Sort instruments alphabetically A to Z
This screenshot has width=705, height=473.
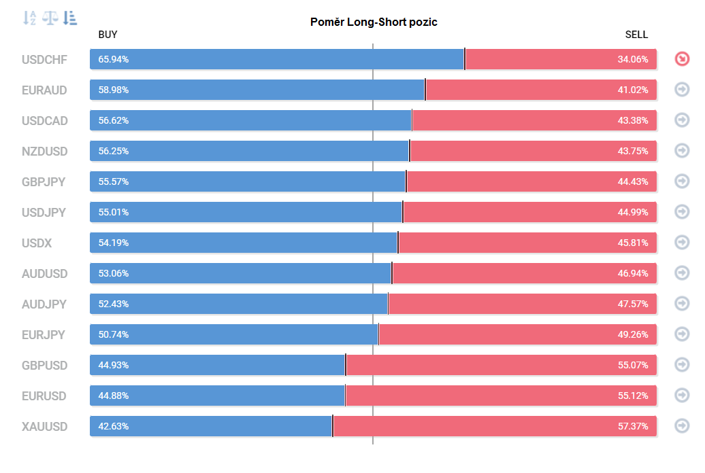[x=29, y=18]
